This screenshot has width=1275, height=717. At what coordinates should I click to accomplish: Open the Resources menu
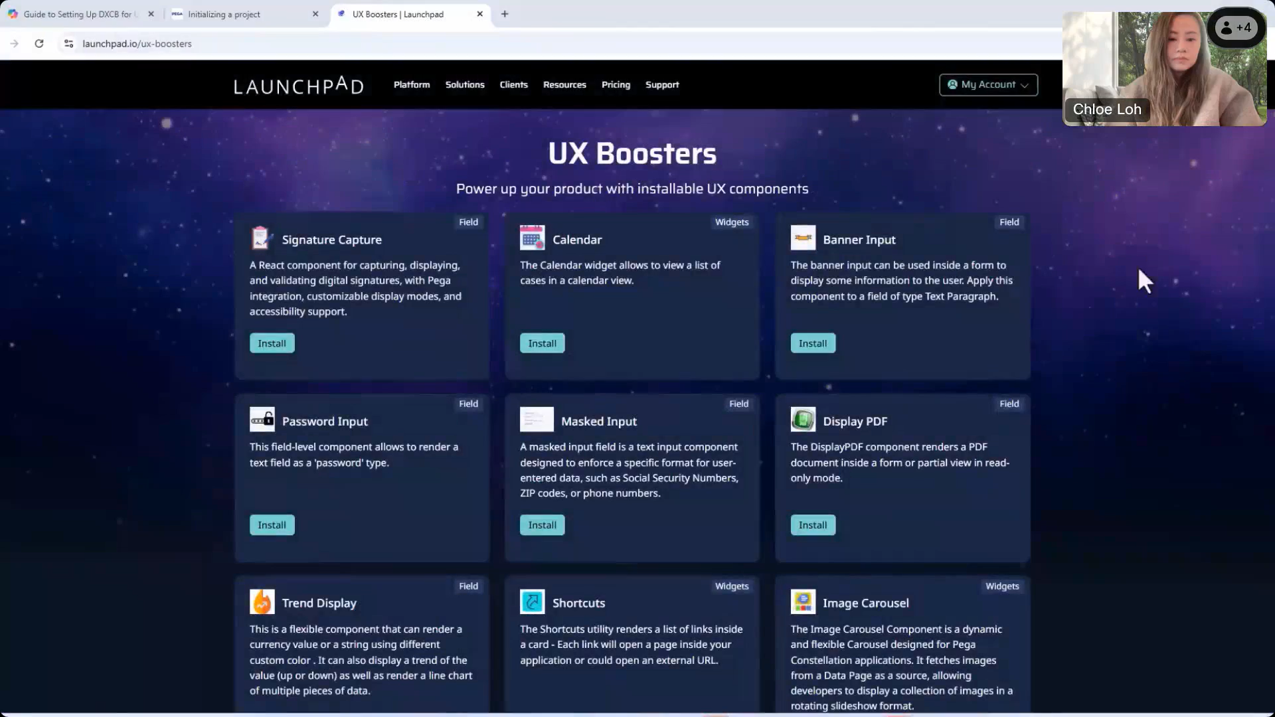click(564, 85)
